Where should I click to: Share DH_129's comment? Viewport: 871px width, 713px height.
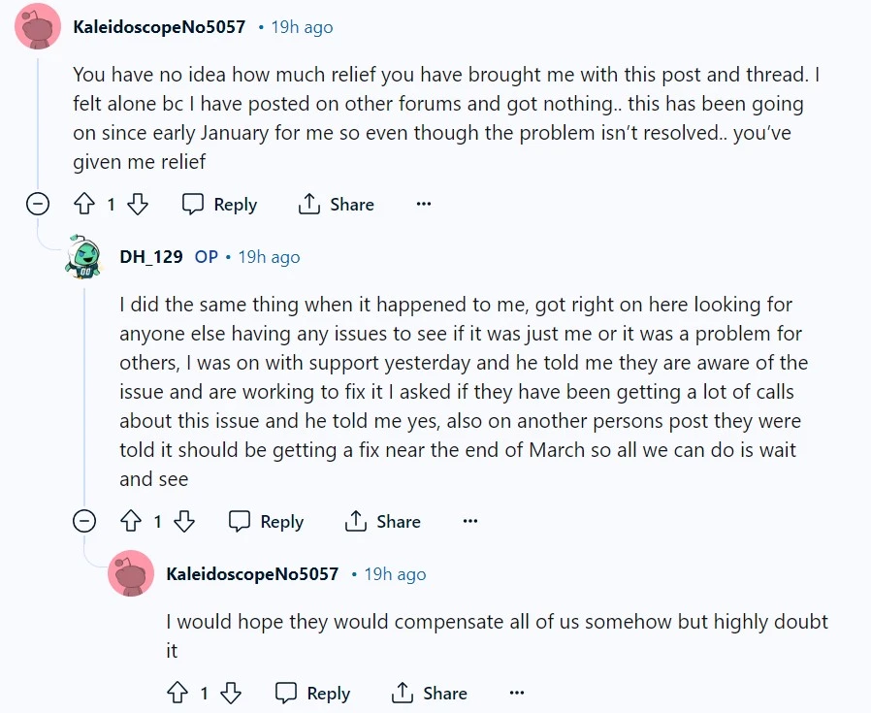383,522
